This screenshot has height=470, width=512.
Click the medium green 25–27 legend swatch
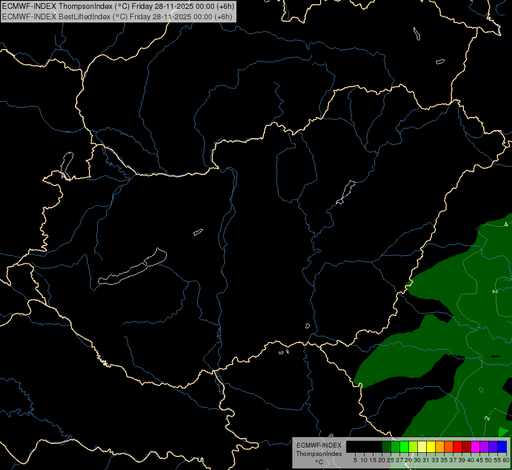point(395,446)
